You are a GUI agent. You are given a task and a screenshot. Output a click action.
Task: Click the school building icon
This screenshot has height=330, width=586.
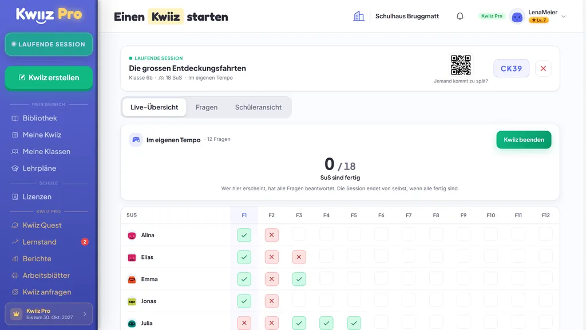click(359, 16)
